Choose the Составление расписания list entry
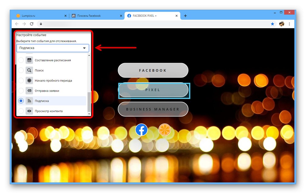Image resolution: width=306 pixels, height=194 pixels. pyautogui.click(x=52, y=60)
